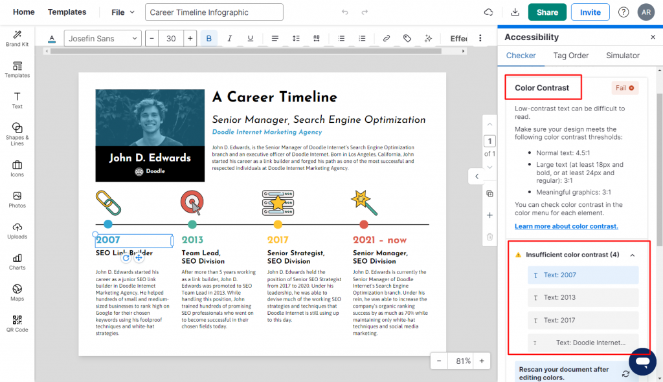Zoom out the canvas
This screenshot has width=663, height=382.
[439, 361]
